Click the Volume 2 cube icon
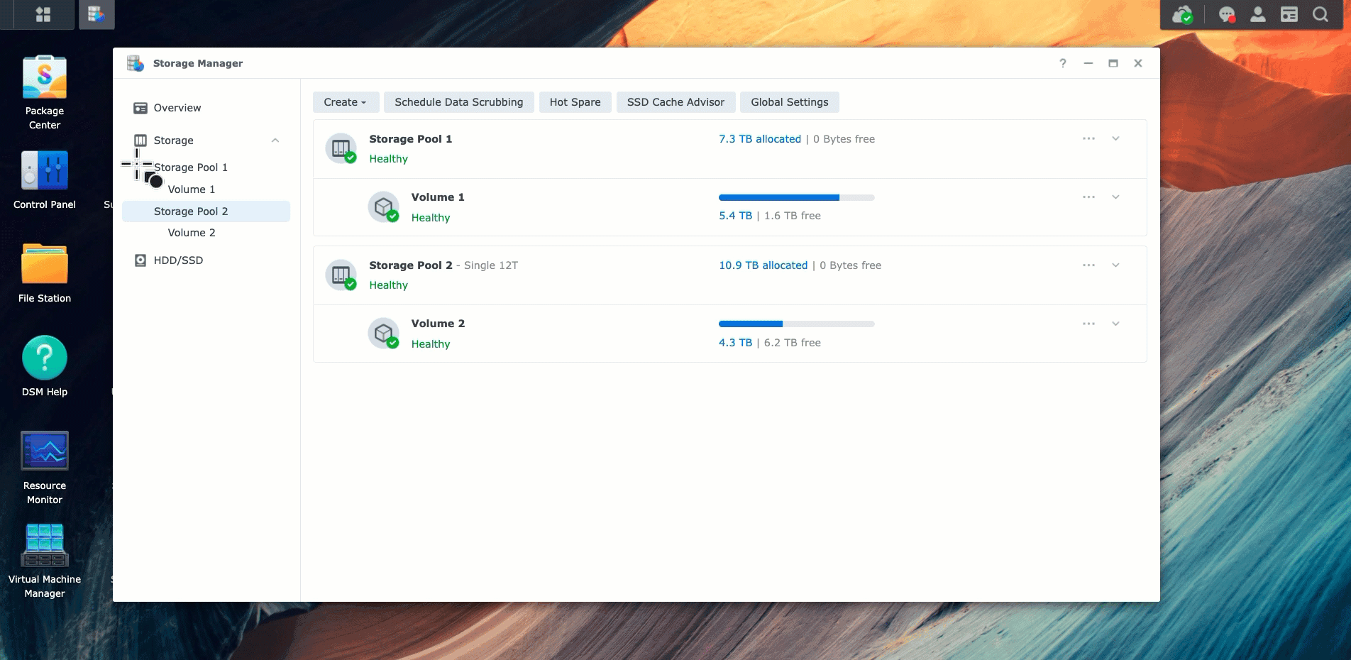This screenshot has width=1351, height=660. coord(384,333)
